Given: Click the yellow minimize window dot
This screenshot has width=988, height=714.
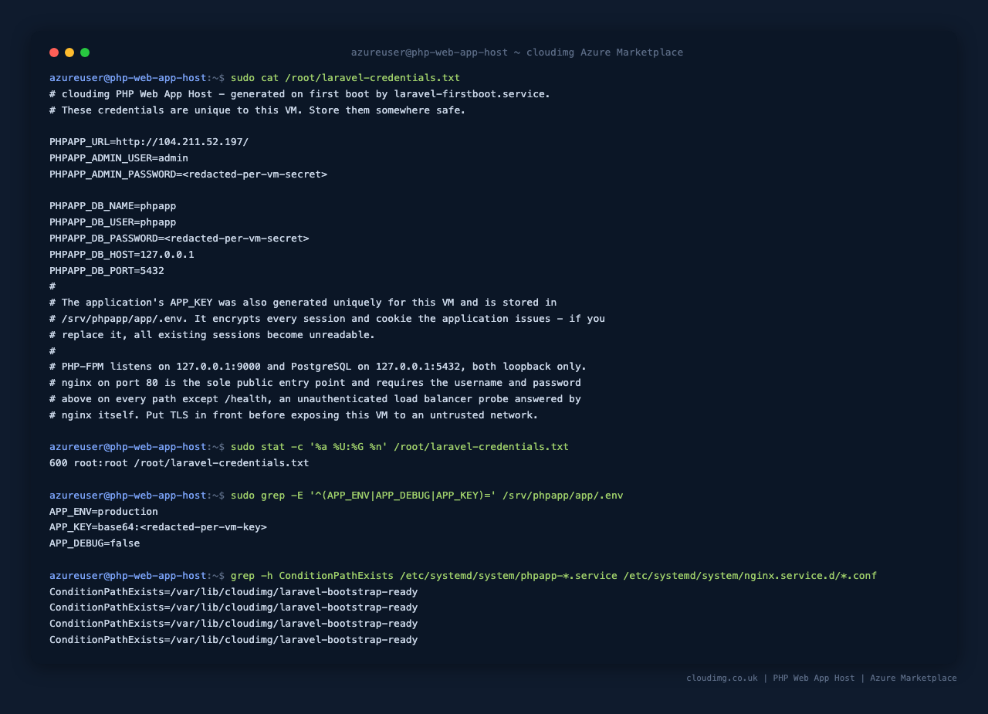Looking at the screenshot, I should point(69,52).
